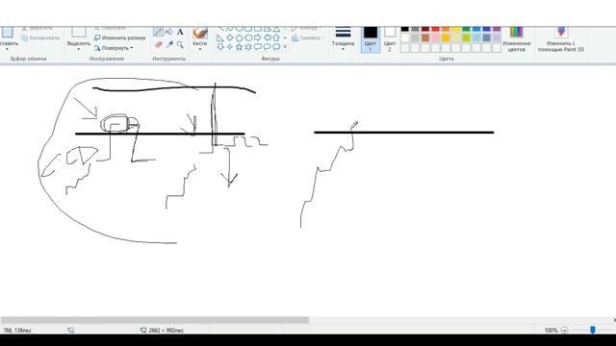Choose the down arrow shape

click(x=220, y=47)
